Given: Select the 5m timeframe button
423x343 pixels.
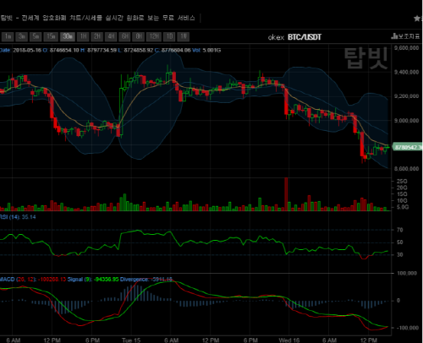Looking at the screenshot, I should click(36, 36).
